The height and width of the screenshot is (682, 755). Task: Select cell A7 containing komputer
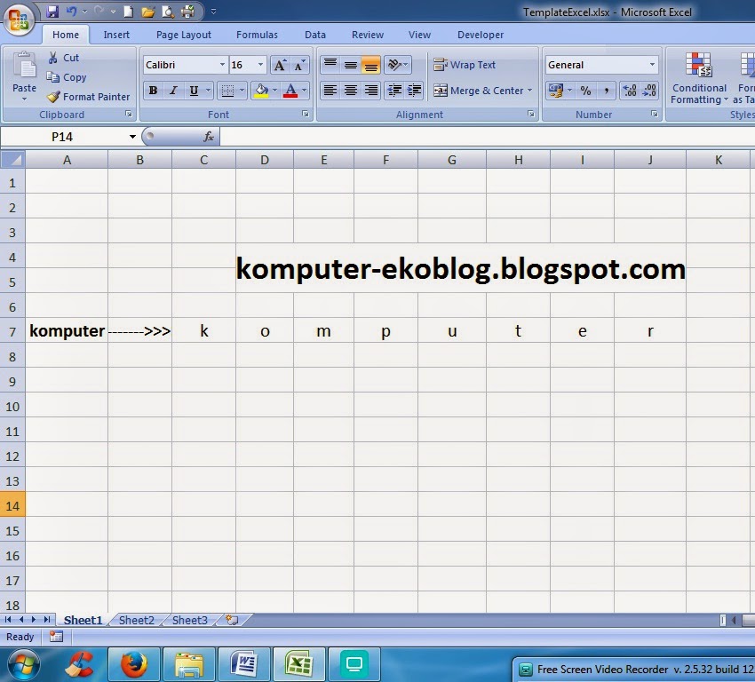67,330
